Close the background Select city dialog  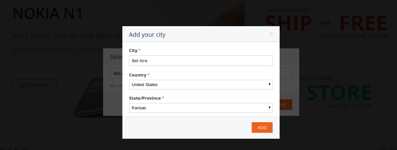pyautogui.click(x=291, y=56)
